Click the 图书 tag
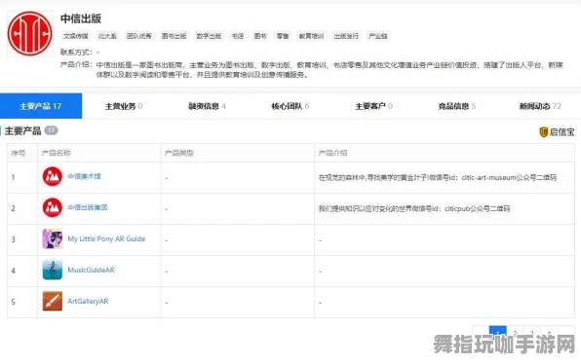The height and width of the screenshot is (362, 581). (x=260, y=36)
